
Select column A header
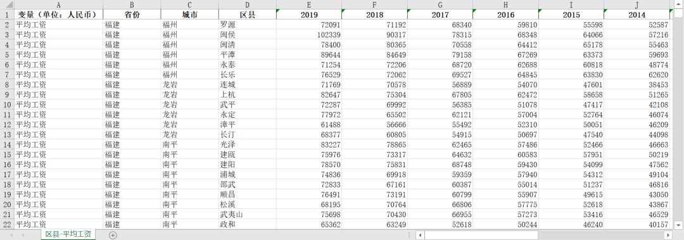tap(58, 5)
